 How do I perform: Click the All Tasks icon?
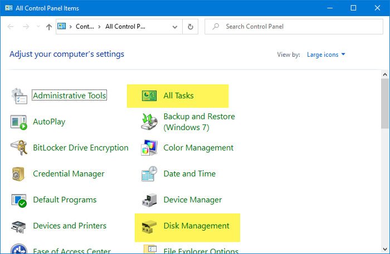coord(149,96)
